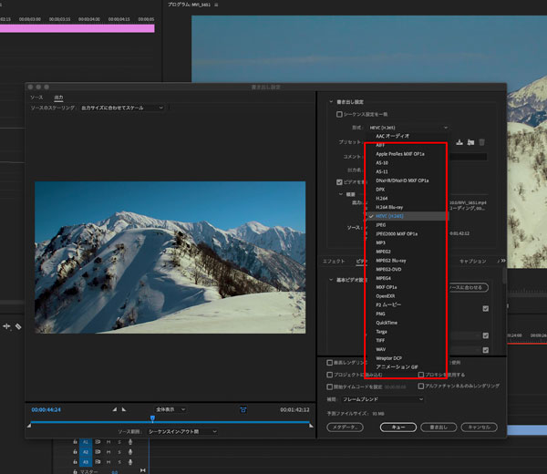Open the frame blend interpolation dropdown
This screenshot has width=547, height=474.
(x=383, y=399)
